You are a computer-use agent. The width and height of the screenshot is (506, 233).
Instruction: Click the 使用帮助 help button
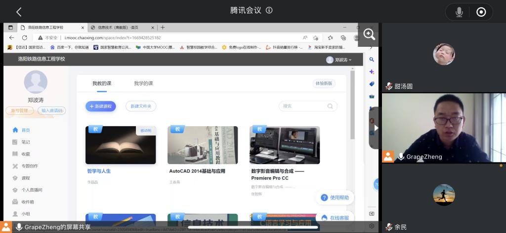click(335, 198)
